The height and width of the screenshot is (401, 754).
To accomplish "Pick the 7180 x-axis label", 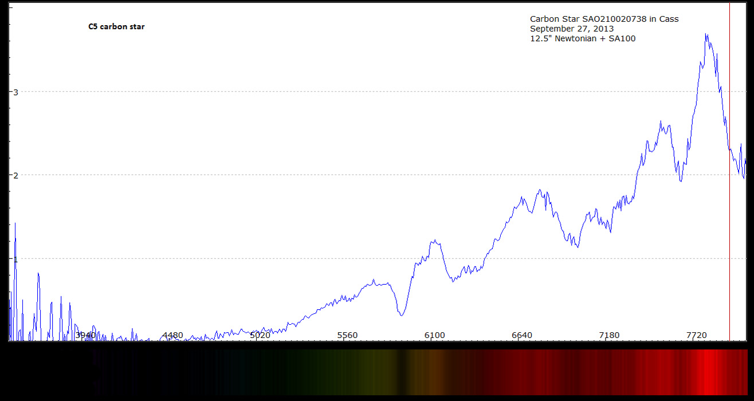I will point(609,335).
